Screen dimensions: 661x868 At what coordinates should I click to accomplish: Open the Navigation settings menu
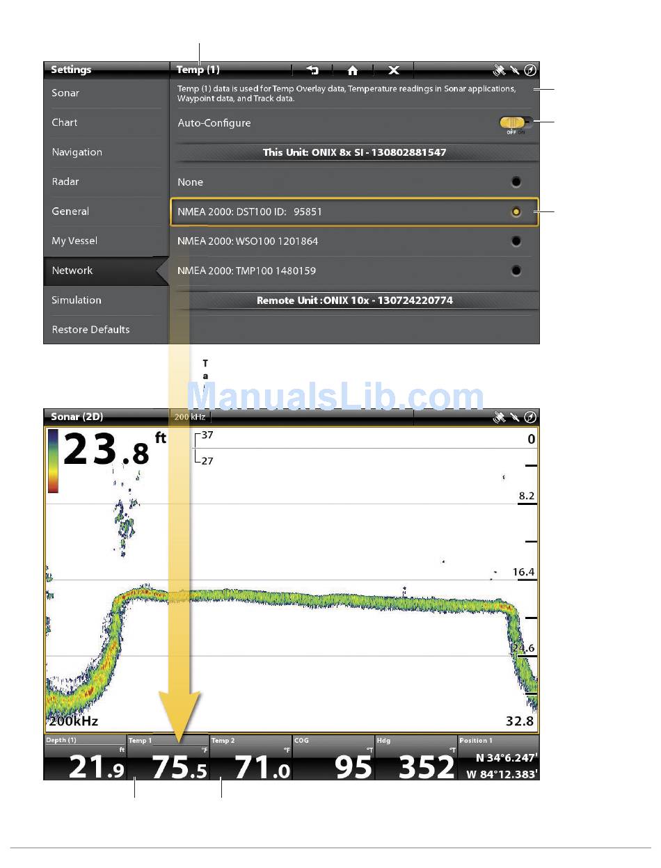(x=106, y=152)
